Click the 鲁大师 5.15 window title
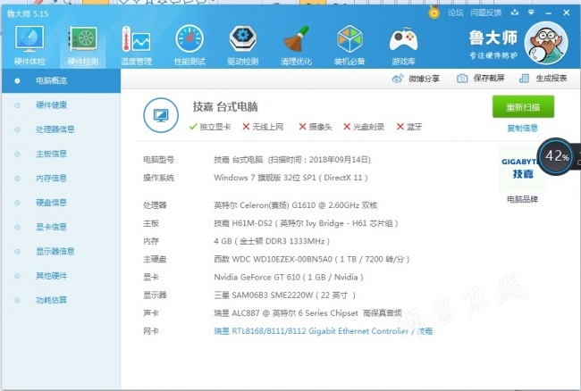581x391 pixels. click(x=28, y=14)
